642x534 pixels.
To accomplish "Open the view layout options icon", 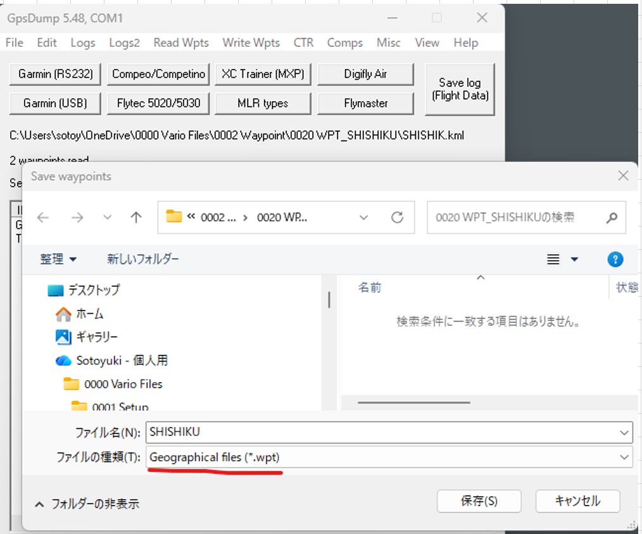I will coord(554,259).
